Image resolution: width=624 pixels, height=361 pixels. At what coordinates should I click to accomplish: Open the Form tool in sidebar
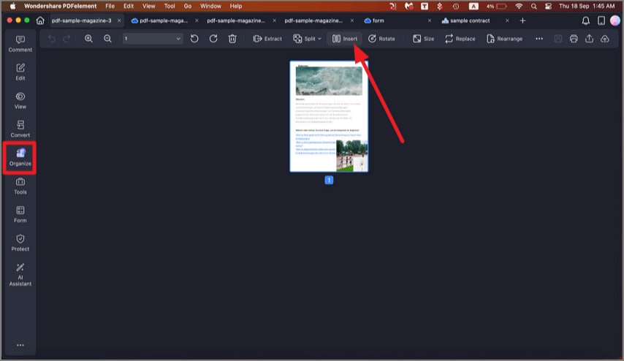[x=20, y=215]
